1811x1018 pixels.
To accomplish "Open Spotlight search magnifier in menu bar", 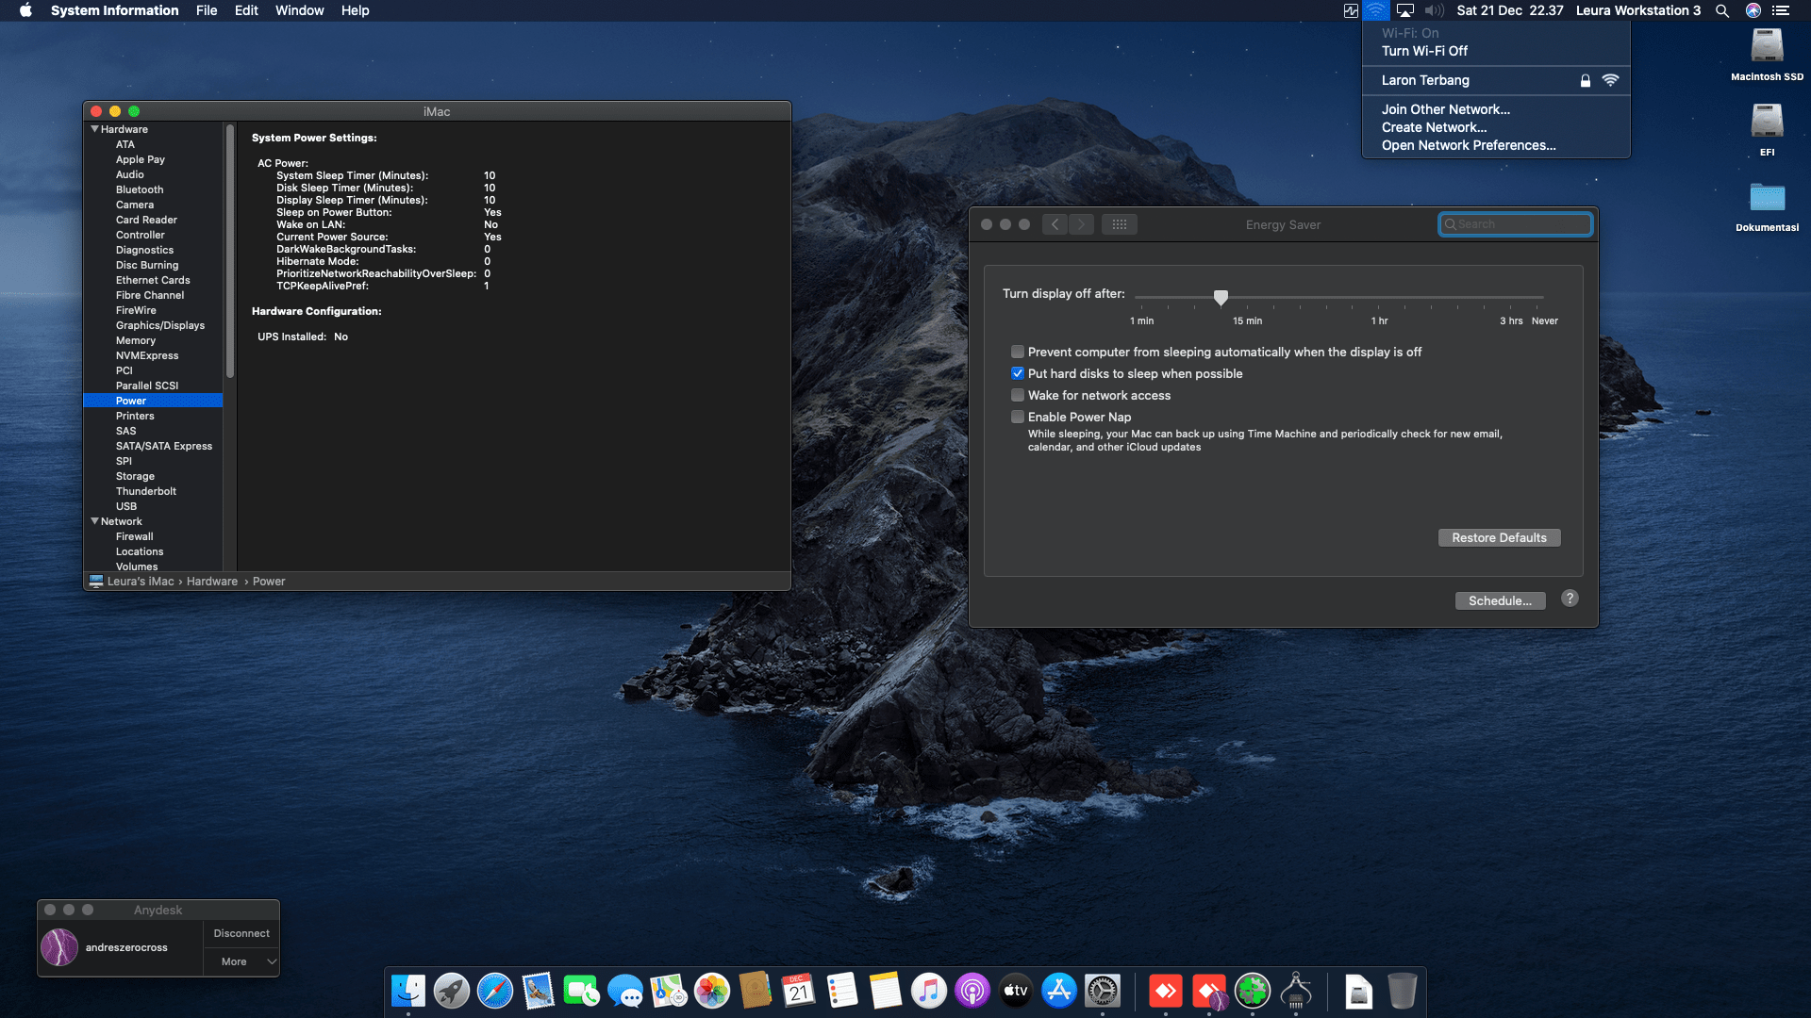I will point(1722,10).
